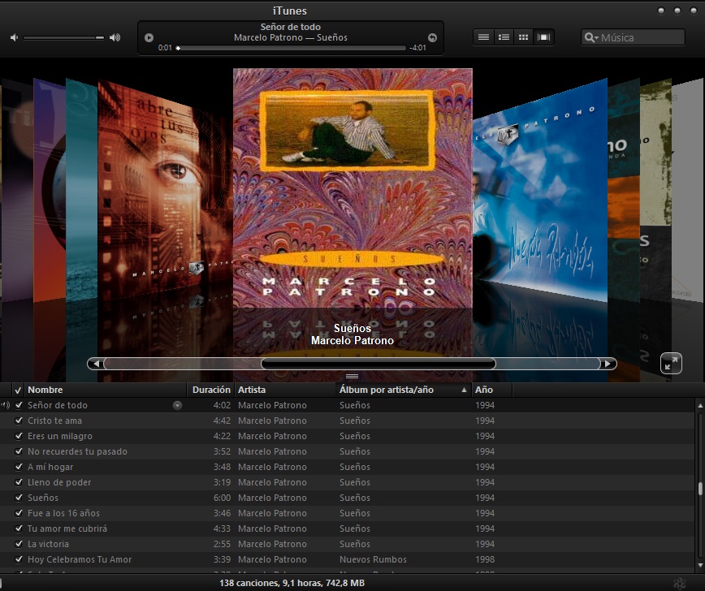Select song Cristo te ama

pyautogui.click(x=55, y=421)
